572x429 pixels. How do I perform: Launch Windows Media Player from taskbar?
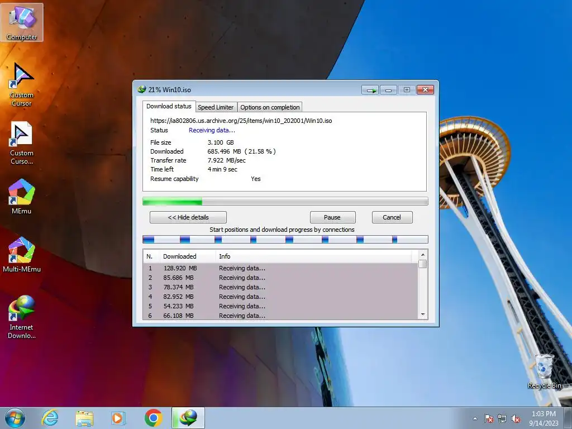[x=118, y=418]
